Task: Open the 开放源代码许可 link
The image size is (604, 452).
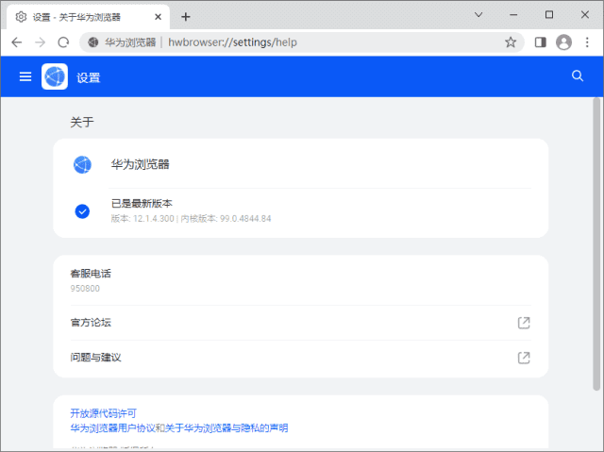Action: (103, 413)
